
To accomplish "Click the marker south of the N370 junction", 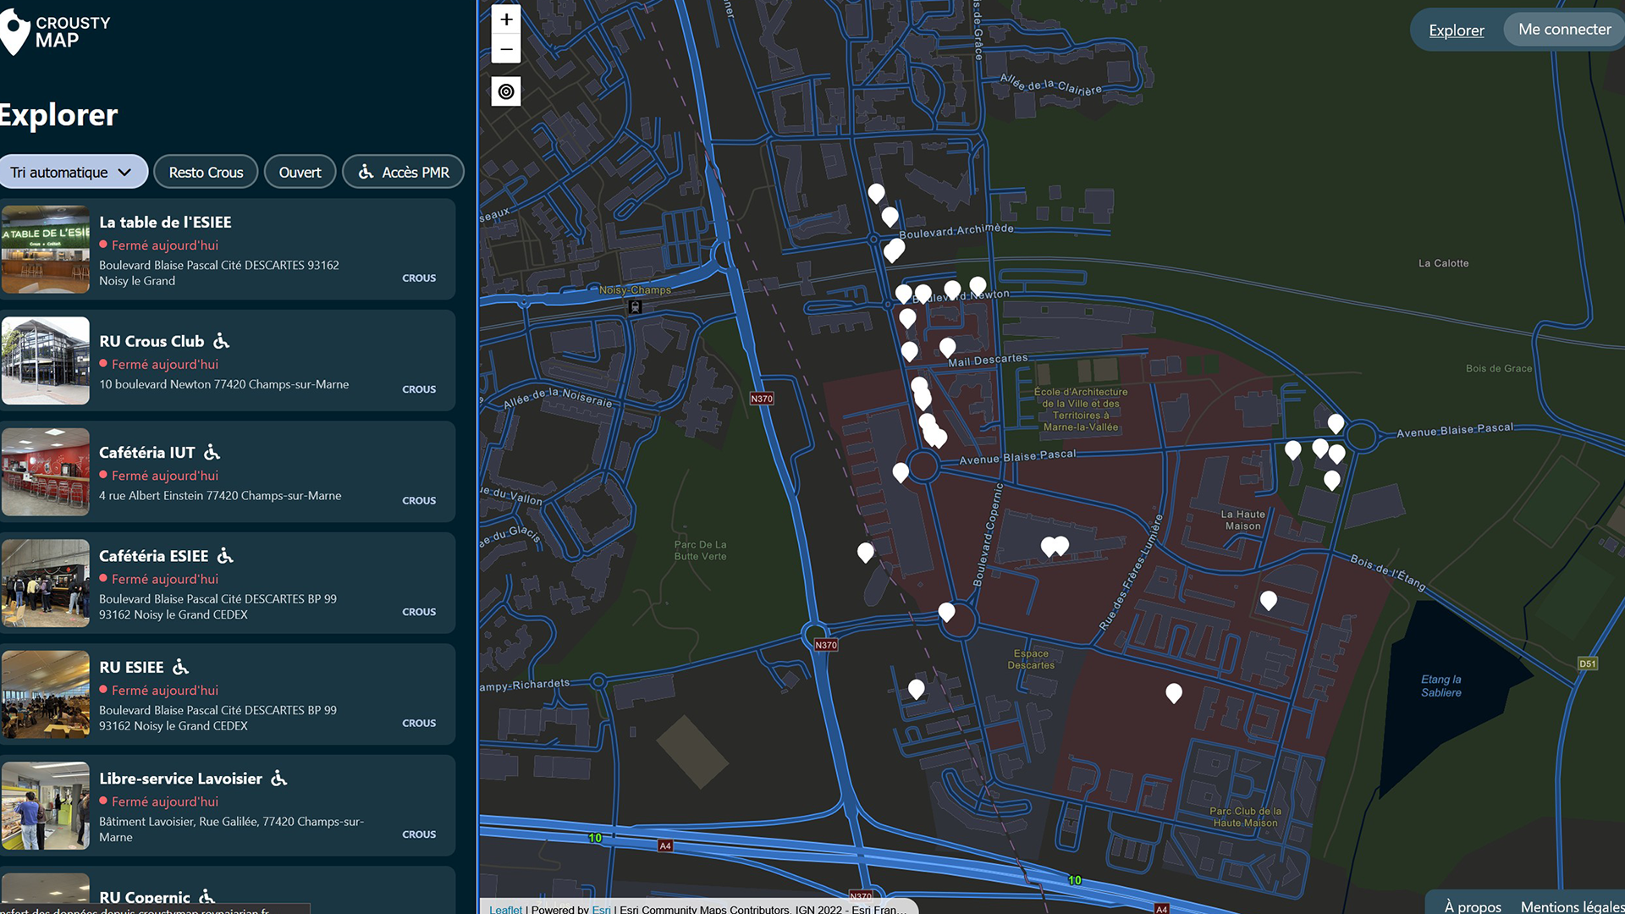I will click(916, 690).
